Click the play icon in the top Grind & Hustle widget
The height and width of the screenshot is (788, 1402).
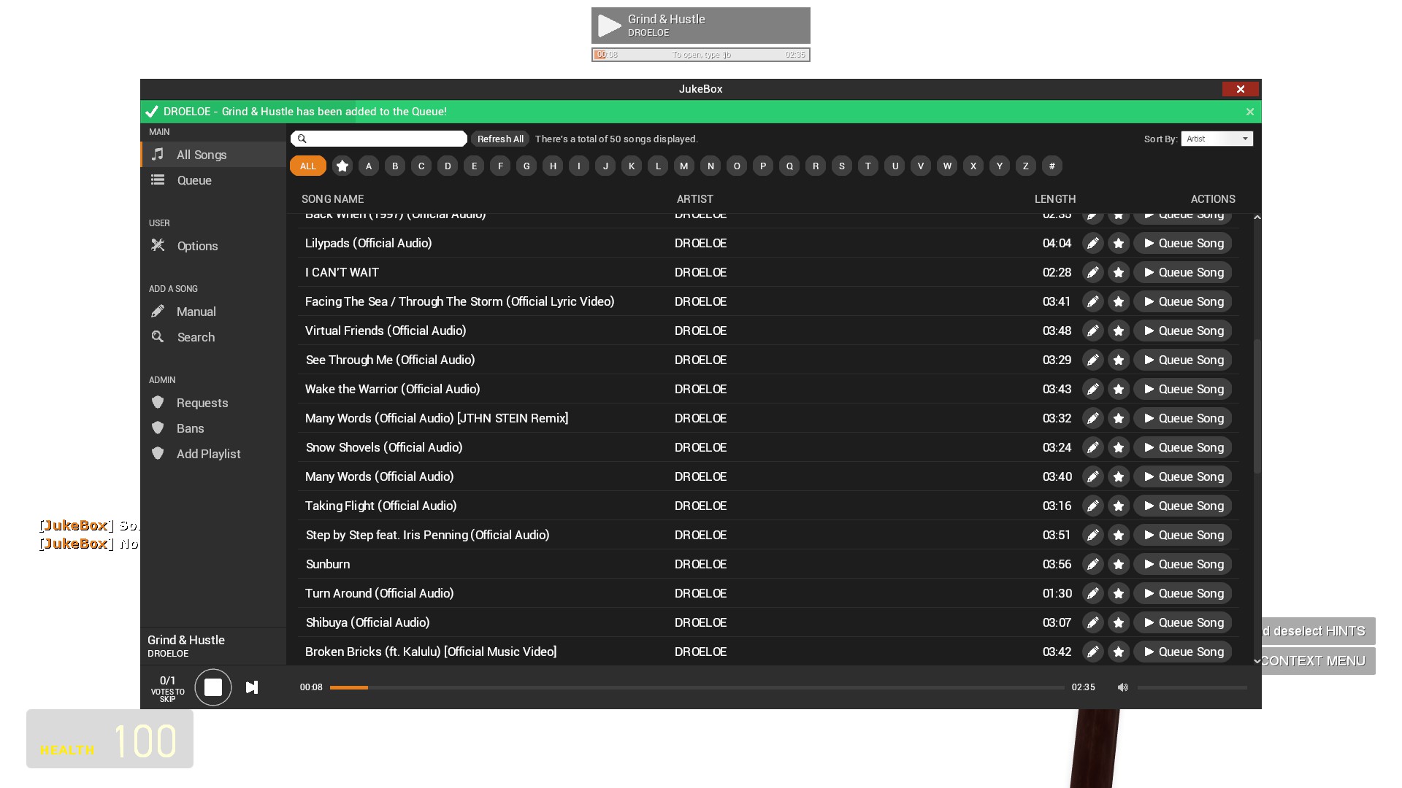click(x=609, y=26)
